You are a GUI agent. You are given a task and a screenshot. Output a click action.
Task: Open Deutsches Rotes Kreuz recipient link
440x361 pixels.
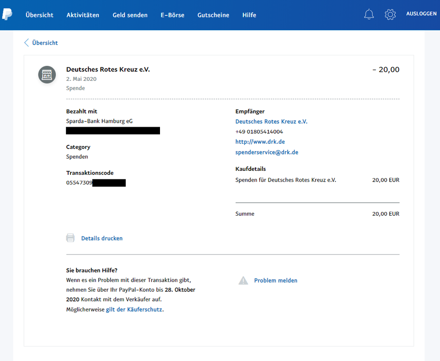click(x=271, y=121)
